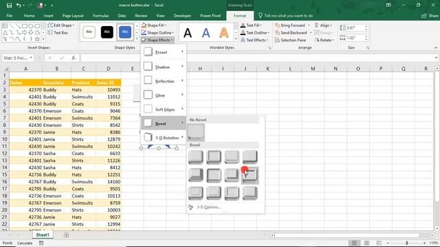Switch to the Formulas tab
Image resolution: width=440 pixels, height=247 pixels.
click(x=101, y=16)
